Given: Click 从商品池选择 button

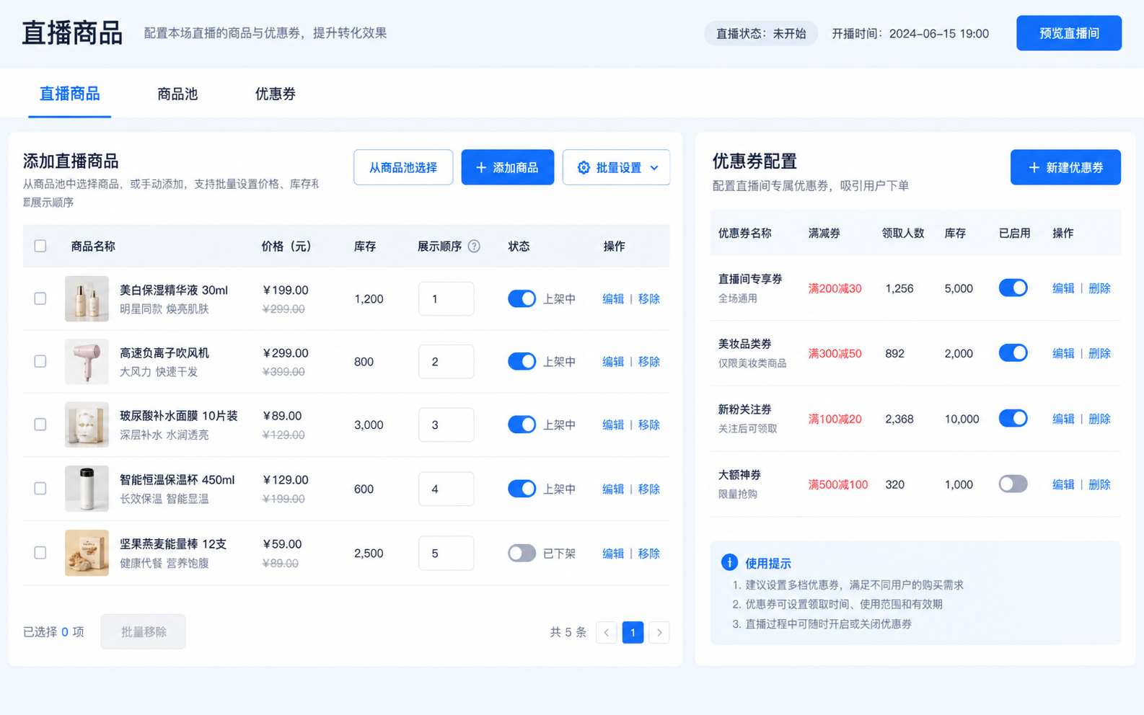Looking at the screenshot, I should click(403, 168).
